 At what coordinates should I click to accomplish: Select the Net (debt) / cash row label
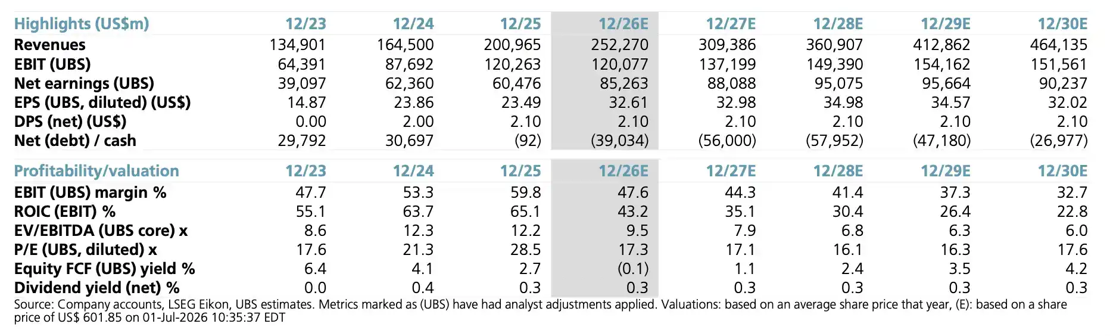tap(75, 141)
